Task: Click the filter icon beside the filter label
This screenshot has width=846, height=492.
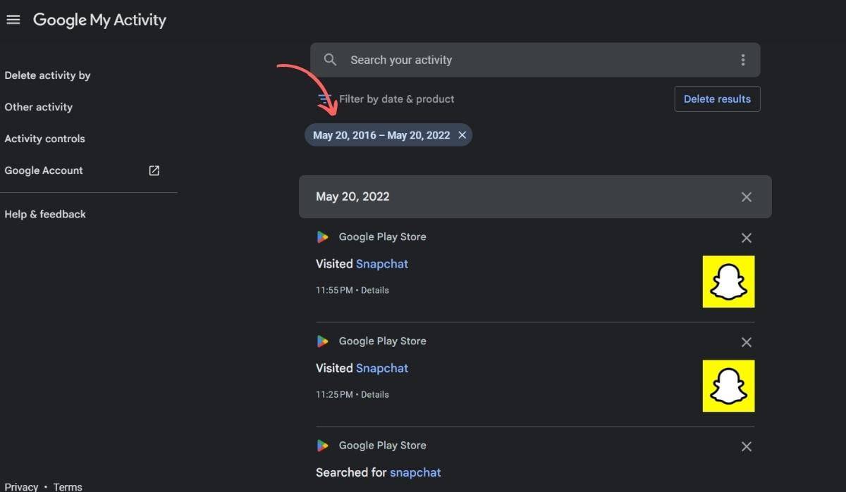Action: coord(324,99)
